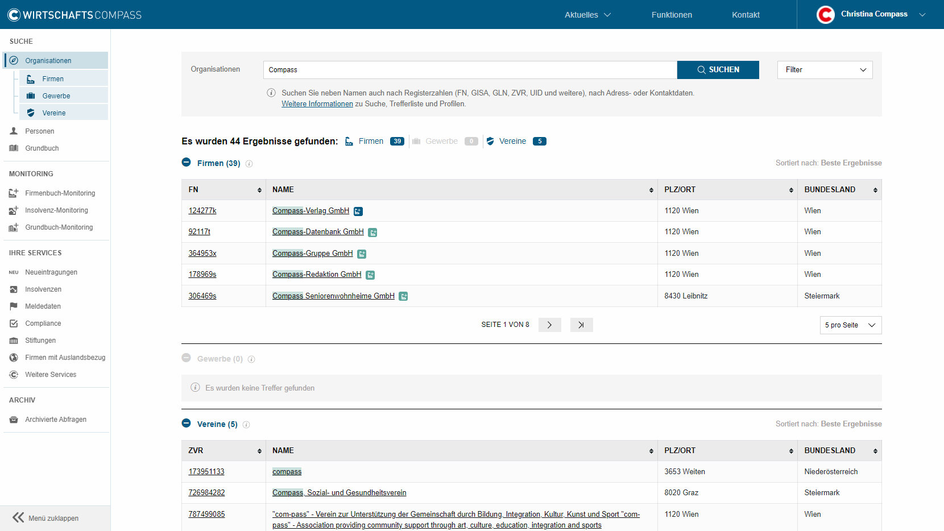Click the info icon next to Gewerbe (0)
This screenshot has width=944, height=531.
point(251,359)
